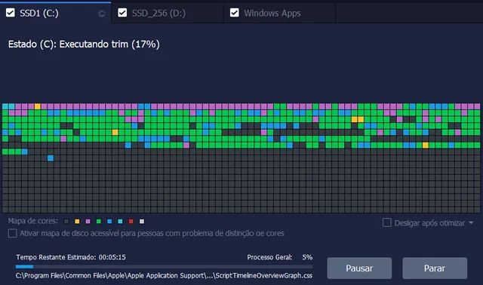
Task: Click the Pausar button
Action: [x=359, y=268]
